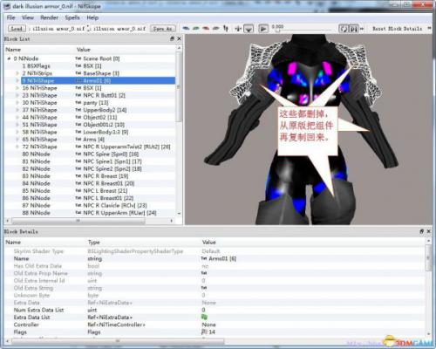The width and height of the screenshot is (436, 349).
Task: Click the axes display icon in toolbar
Action: click(x=238, y=29)
